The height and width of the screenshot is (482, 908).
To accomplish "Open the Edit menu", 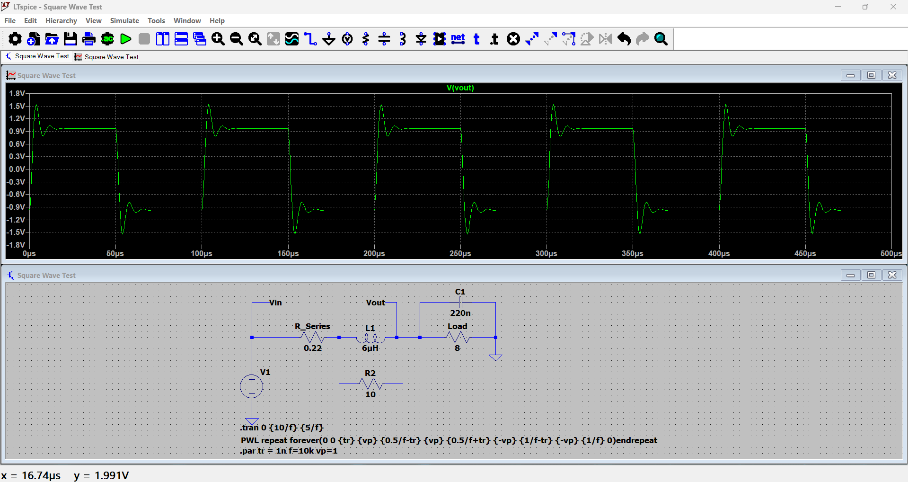I will [30, 21].
